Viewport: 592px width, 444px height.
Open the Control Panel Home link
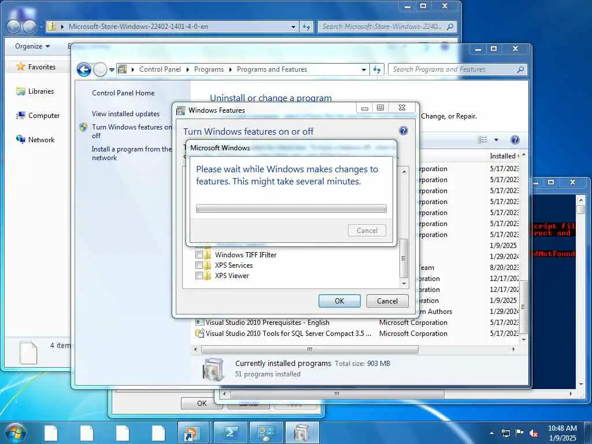[123, 93]
